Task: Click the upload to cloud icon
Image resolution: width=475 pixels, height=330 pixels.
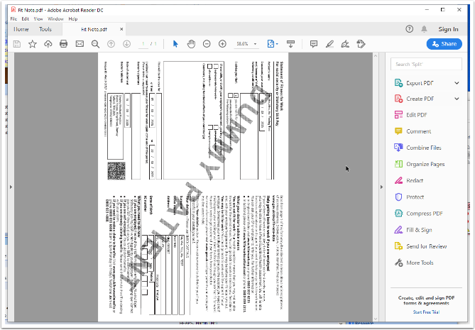Action: coord(48,44)
